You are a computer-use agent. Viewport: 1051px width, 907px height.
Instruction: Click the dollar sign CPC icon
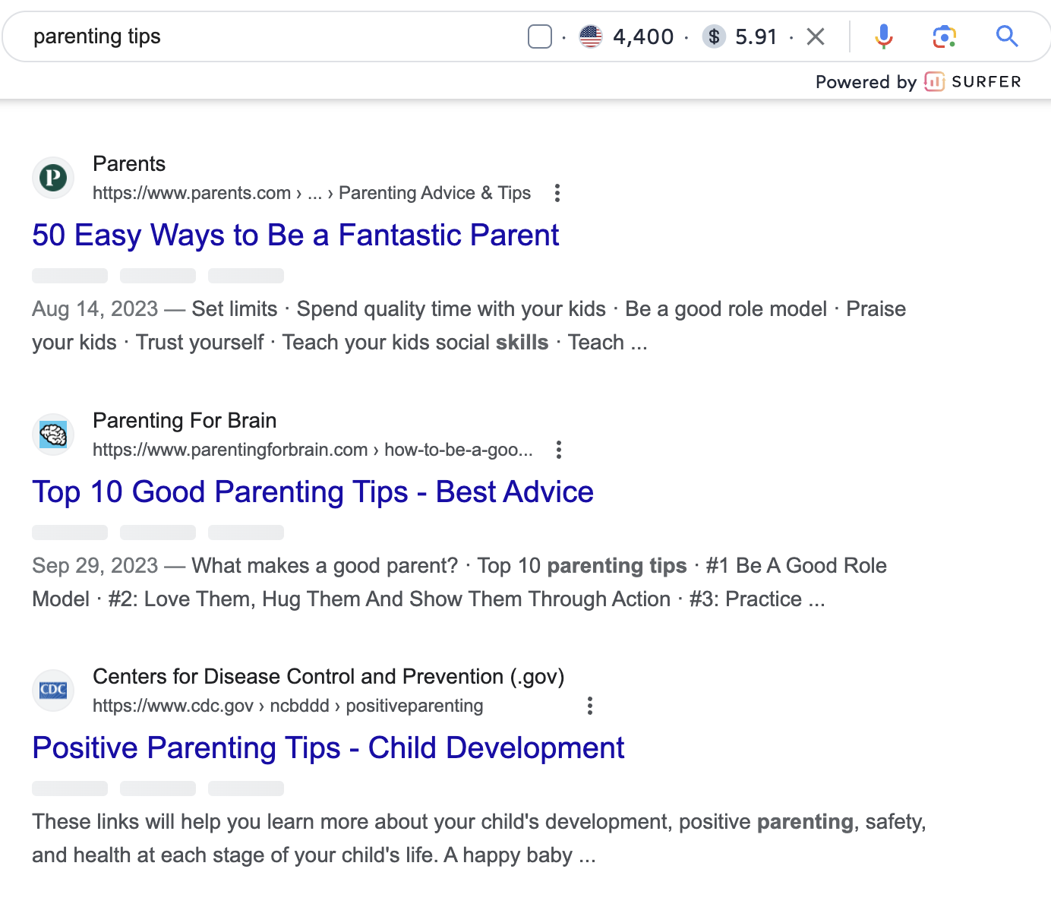[x=714, y=36]
